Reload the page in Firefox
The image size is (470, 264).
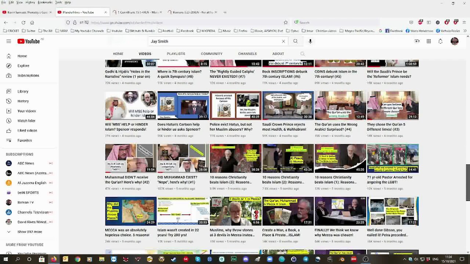23,22
